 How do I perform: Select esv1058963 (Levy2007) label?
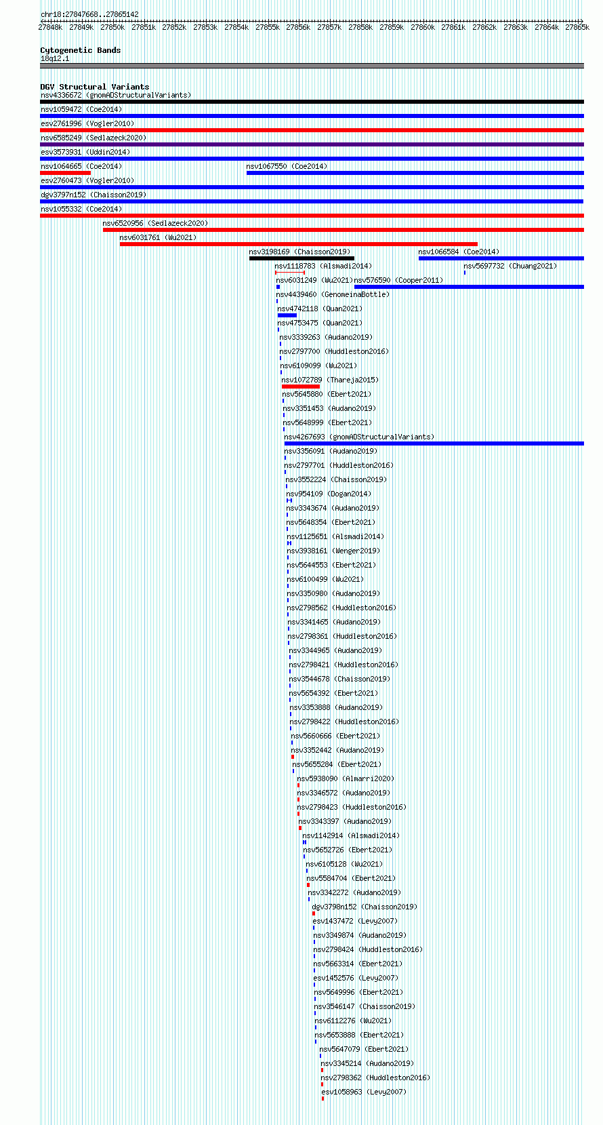[364, 1092]
